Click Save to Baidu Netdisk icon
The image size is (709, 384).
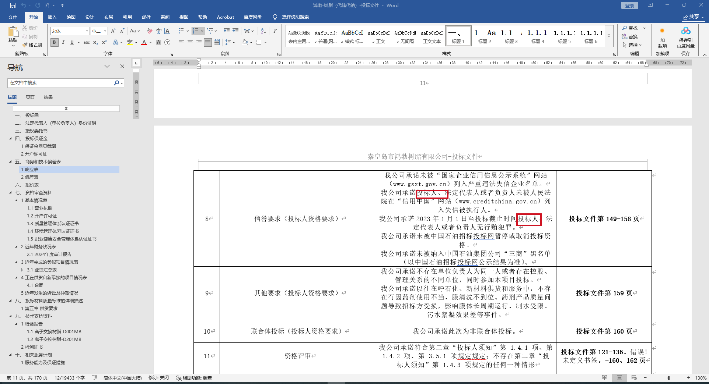coord(685,38)
